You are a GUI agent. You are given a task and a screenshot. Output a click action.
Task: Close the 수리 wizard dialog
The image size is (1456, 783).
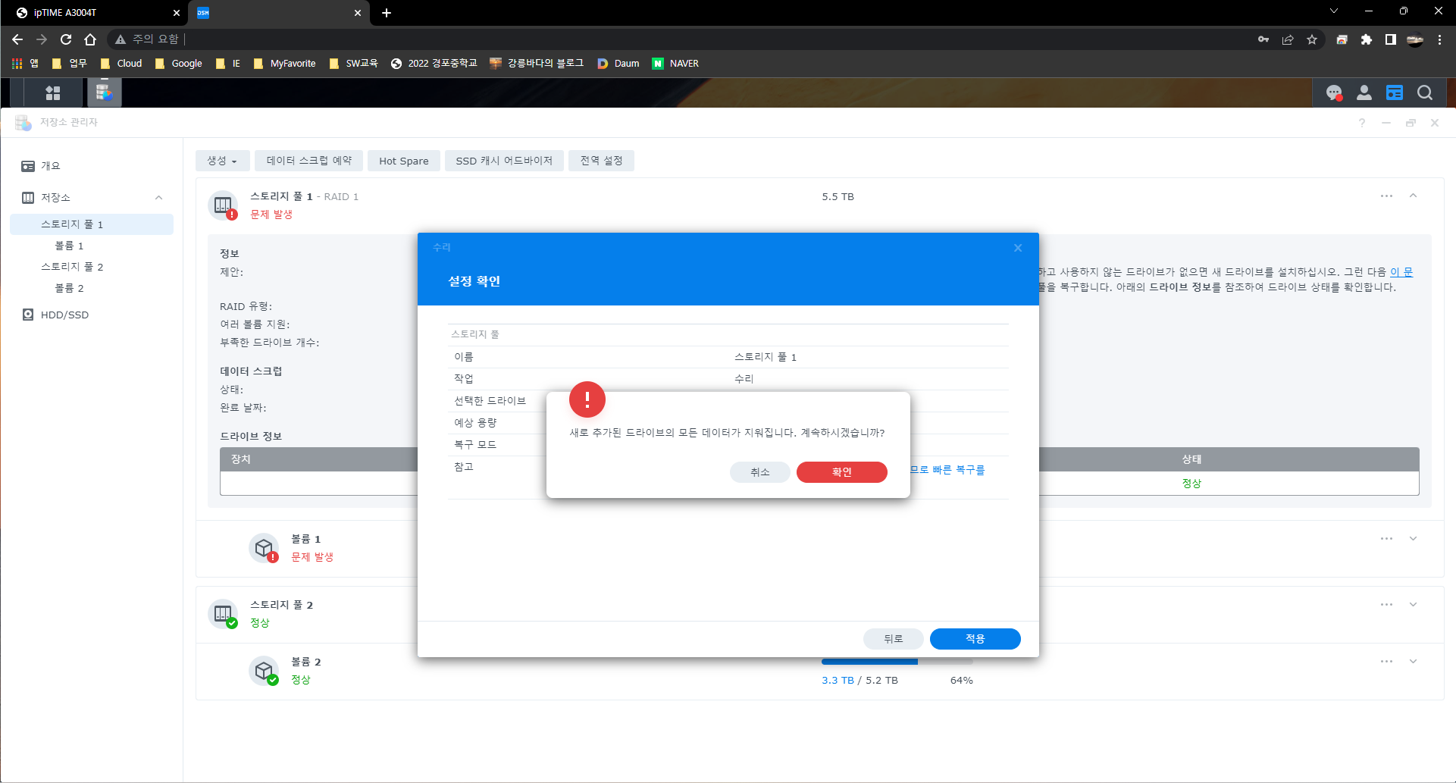pos(1018,248)
